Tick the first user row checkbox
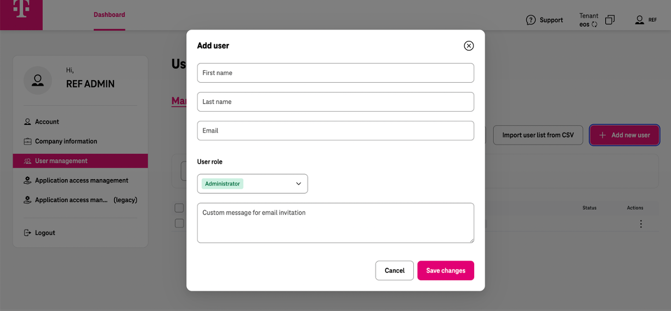 tap(179, 223)
